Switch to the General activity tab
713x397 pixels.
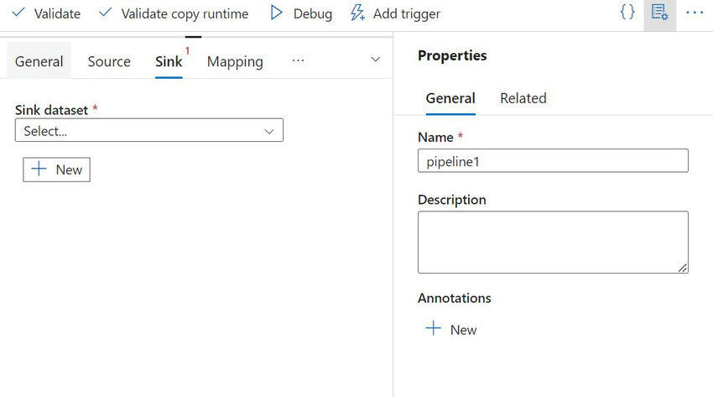click(x=39, y=61)
